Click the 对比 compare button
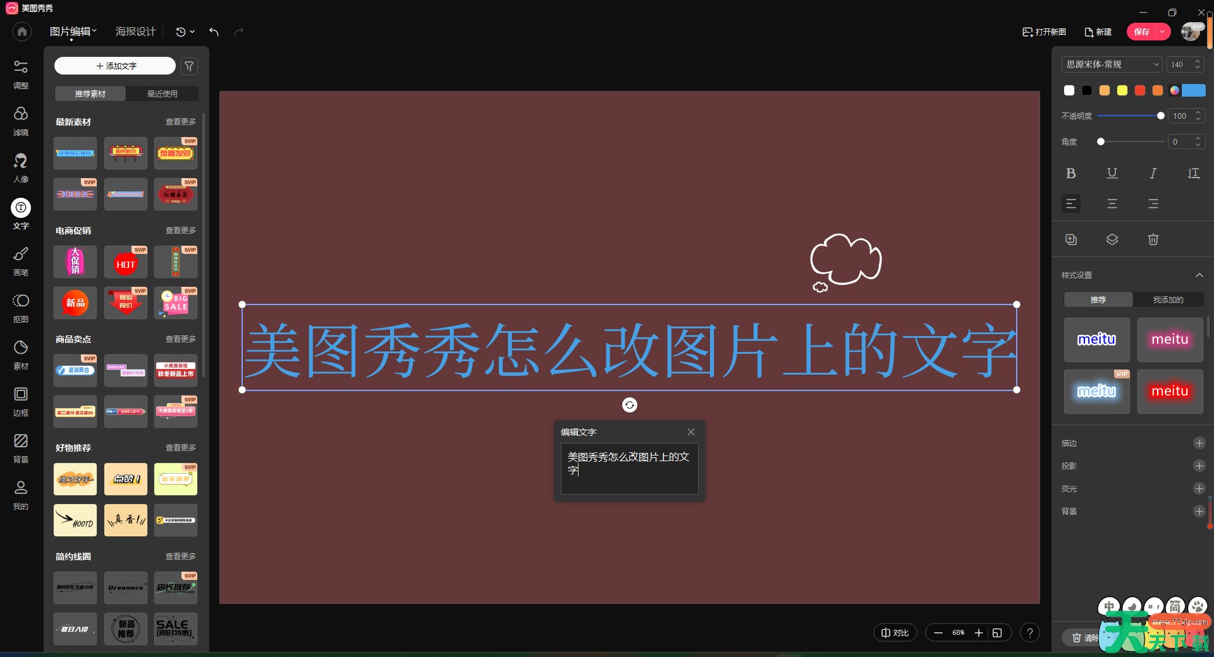The height and width of the screenshot is (657, 1214). [895, 632]
